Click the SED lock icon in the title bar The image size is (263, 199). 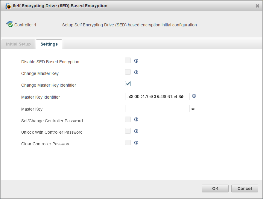coord(8,5)
